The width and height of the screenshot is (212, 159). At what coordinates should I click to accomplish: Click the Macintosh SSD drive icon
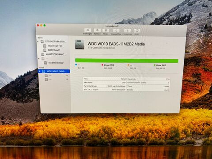(x=45, y=63)
